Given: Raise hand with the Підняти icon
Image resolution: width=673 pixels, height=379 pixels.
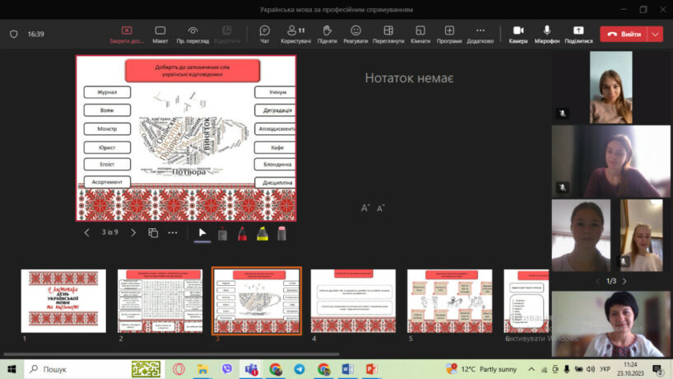Looking at the screenshot, I should [327, 34].
